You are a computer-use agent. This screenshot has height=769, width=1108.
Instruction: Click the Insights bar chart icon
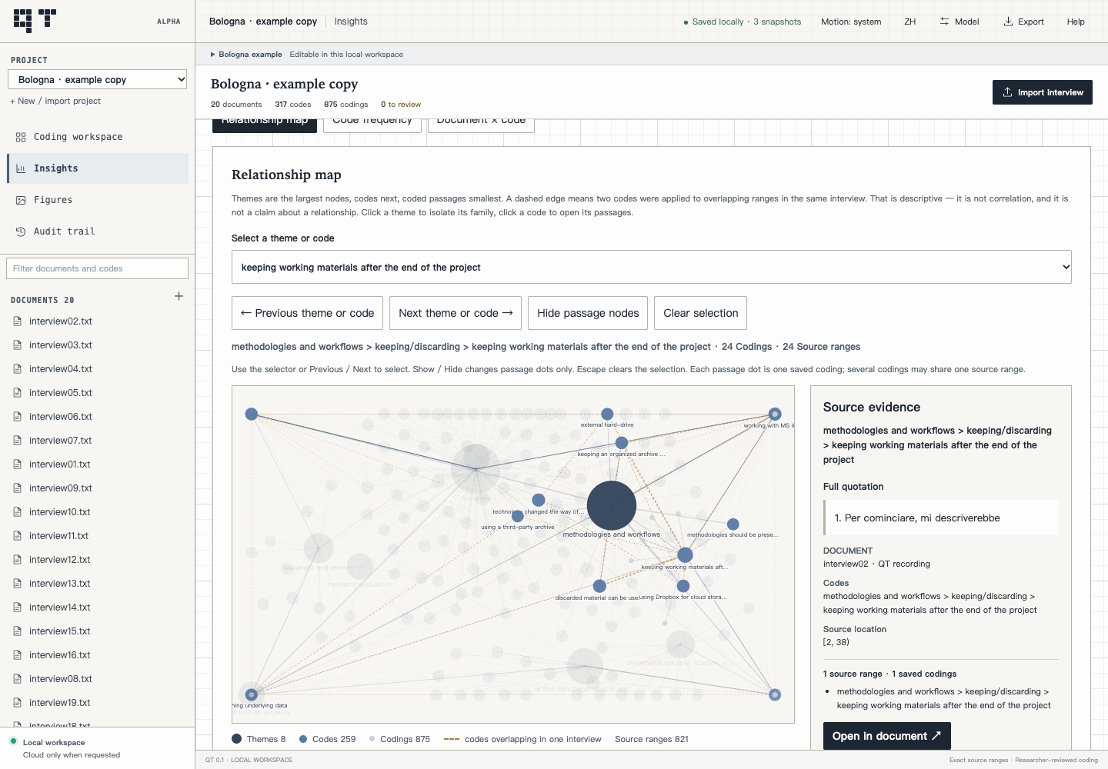click(21, 168)
